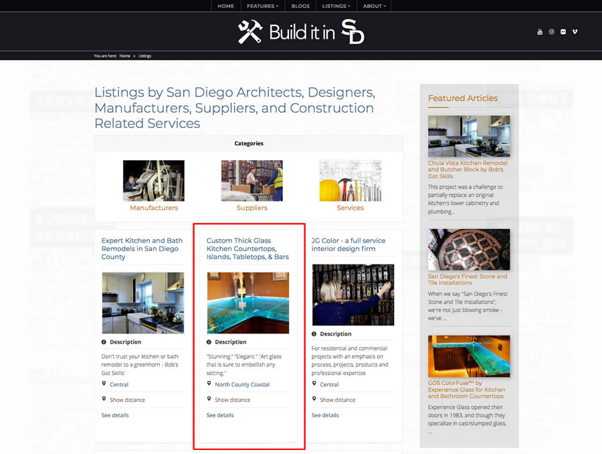Image resolution: width=602 pixels, height=454 pixels.
Task: Select the Manufacturers category image
Action: click(x=154, y=181)
